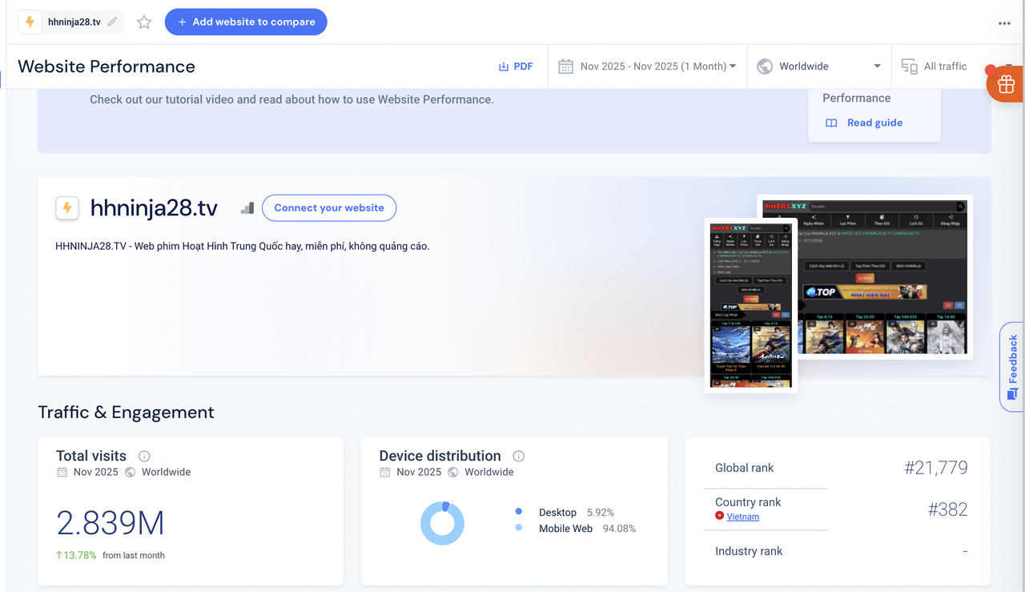Click the Total visits info icon
The height and width of the screenshot is (592, 1025).
[144, 456]
